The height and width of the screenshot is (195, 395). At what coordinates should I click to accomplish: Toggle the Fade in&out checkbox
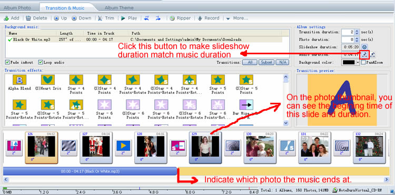point(7,62)
